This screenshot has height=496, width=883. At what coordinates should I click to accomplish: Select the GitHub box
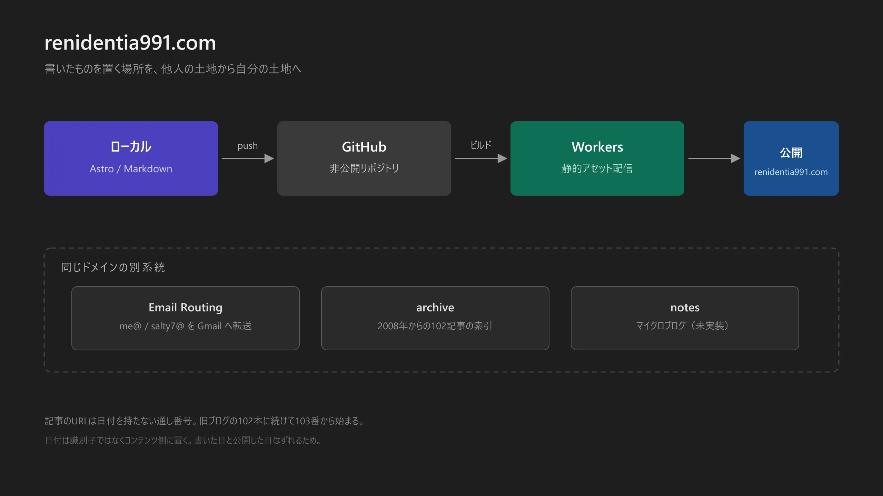(x=364, y=158)
